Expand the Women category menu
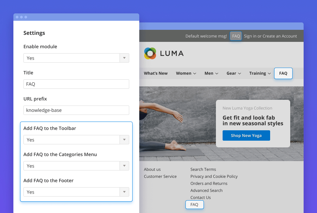The image size is (317, 213). pos(186,73)
